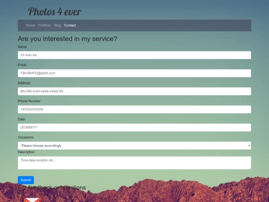Click the 'Are you interested in my service?' heading
This screenshot has width=269, height=202.
click(67, 39)
